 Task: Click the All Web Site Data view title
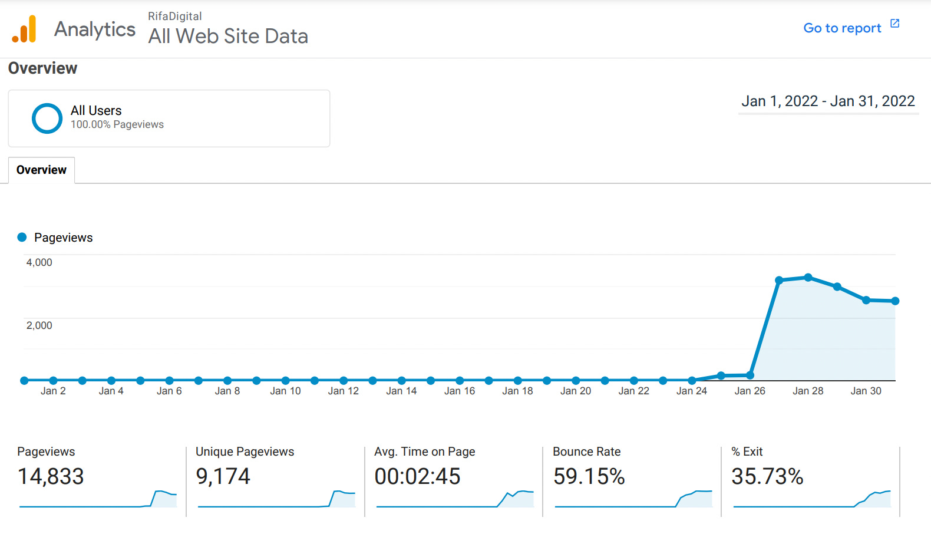228,36
